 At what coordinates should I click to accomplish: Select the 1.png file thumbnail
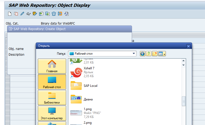coord(76,113)
